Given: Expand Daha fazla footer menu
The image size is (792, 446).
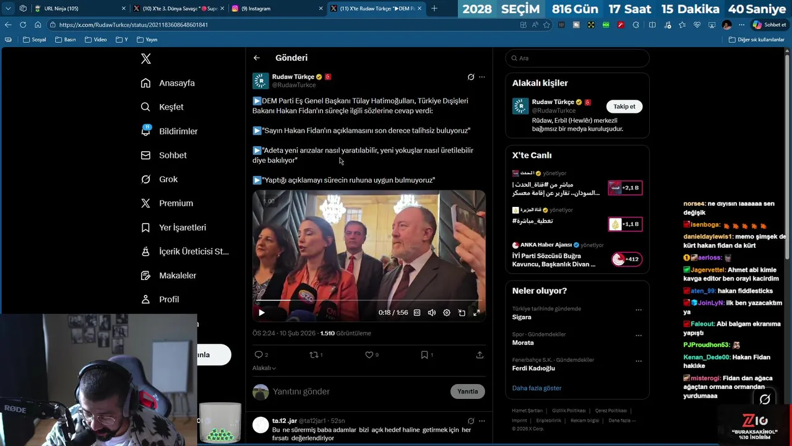Looking at the screenshot, I should coord(621,421).
